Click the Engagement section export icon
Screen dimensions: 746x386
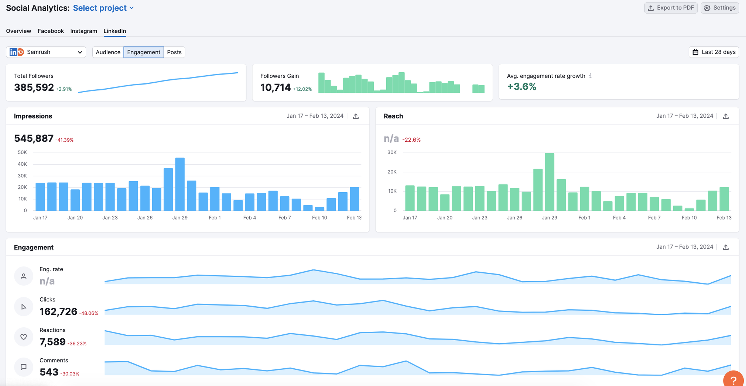(x=726, y=247)
